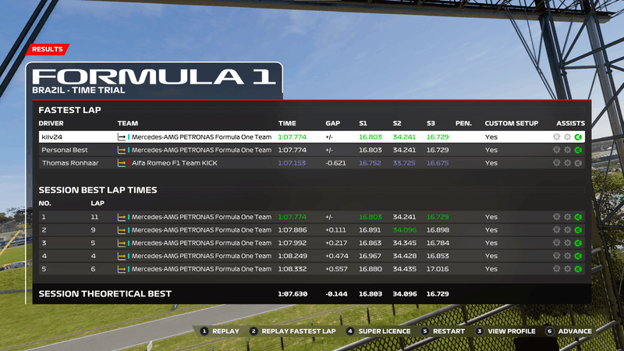Screen dimensions: 624x351
Task: Click the 17.016 sector three time
Action: tap(438, 269)
